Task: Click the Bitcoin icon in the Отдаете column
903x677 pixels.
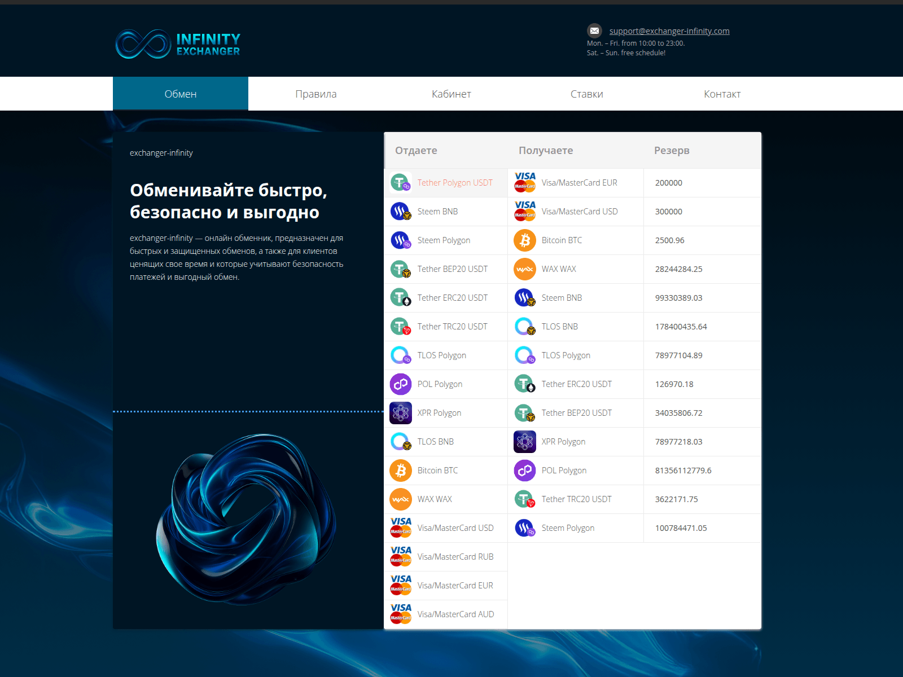Action: (x=401, y=471)
